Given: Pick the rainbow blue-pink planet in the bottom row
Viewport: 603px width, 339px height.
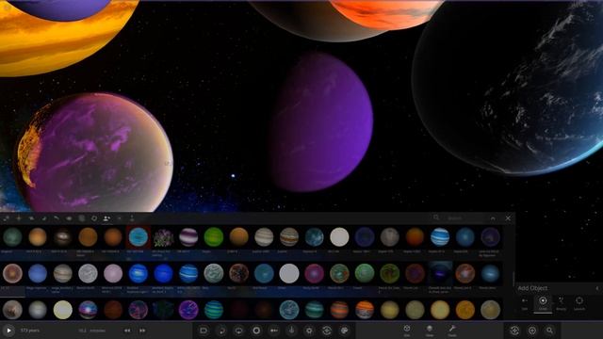Looking at the screenshot, I should (88, 310).
